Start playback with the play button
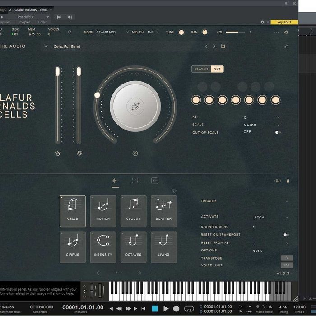316x316 pixels. point(166,308)
